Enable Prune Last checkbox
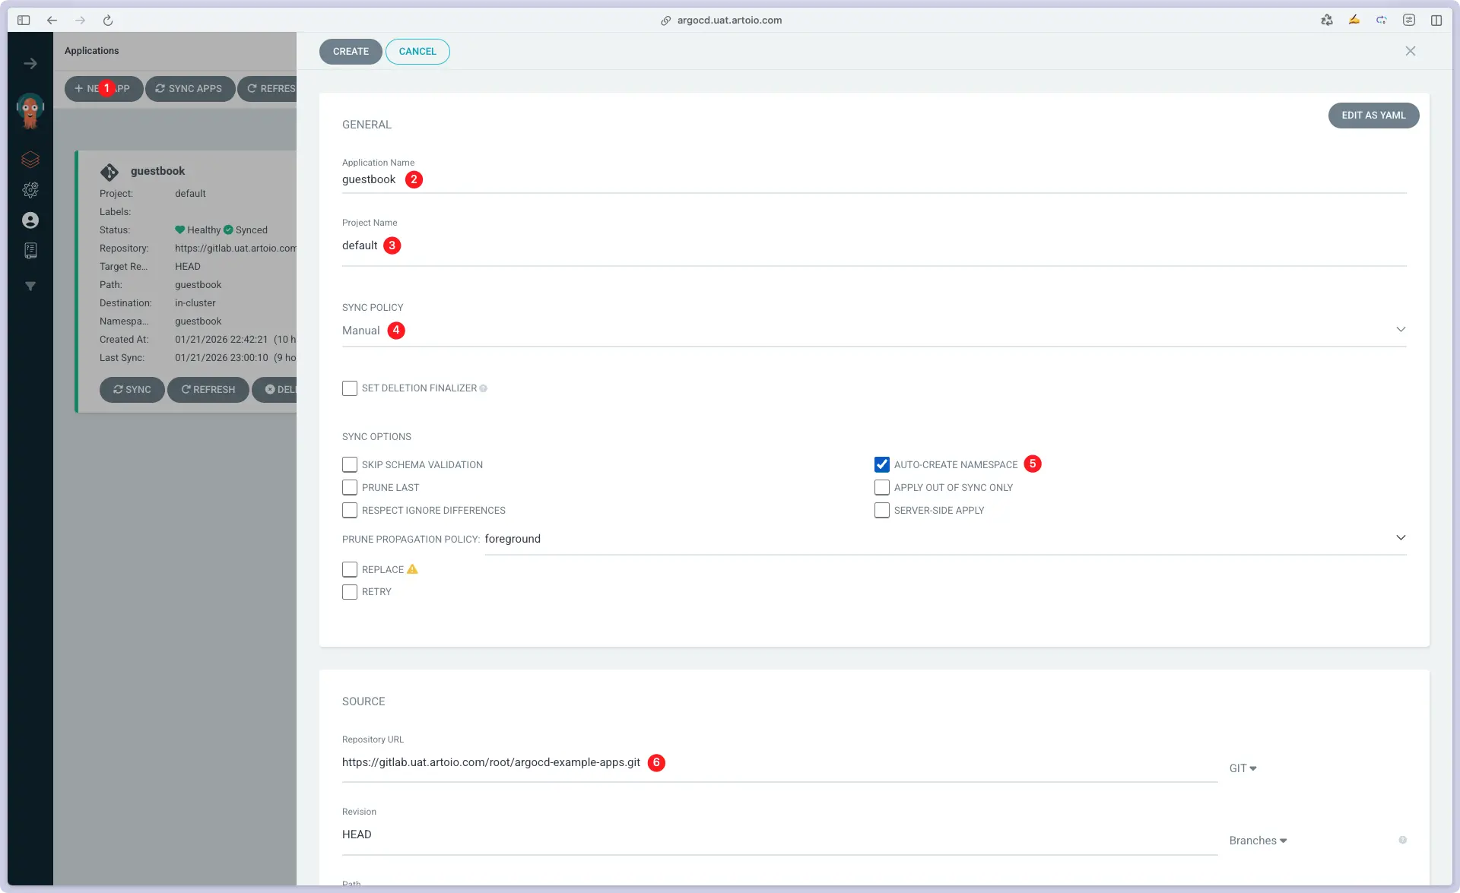1460x893 pixels. coord(350,487)
